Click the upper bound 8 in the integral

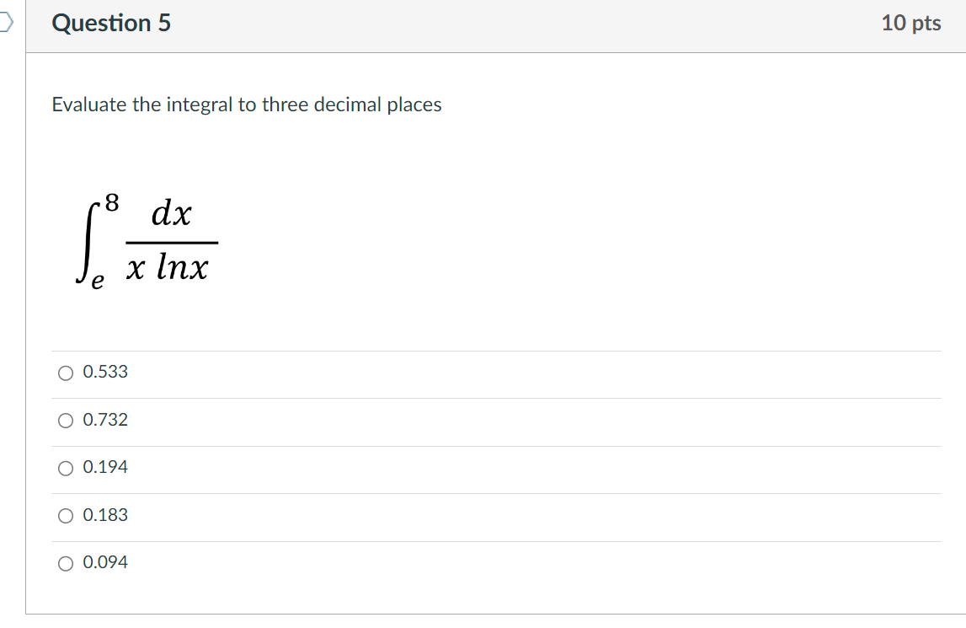[109, 201]
